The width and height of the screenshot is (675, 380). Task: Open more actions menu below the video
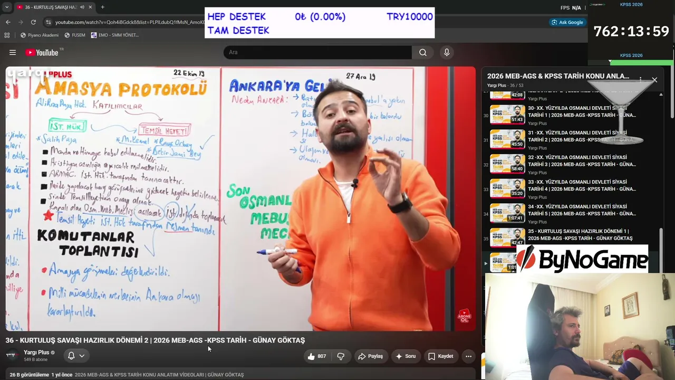468,356
